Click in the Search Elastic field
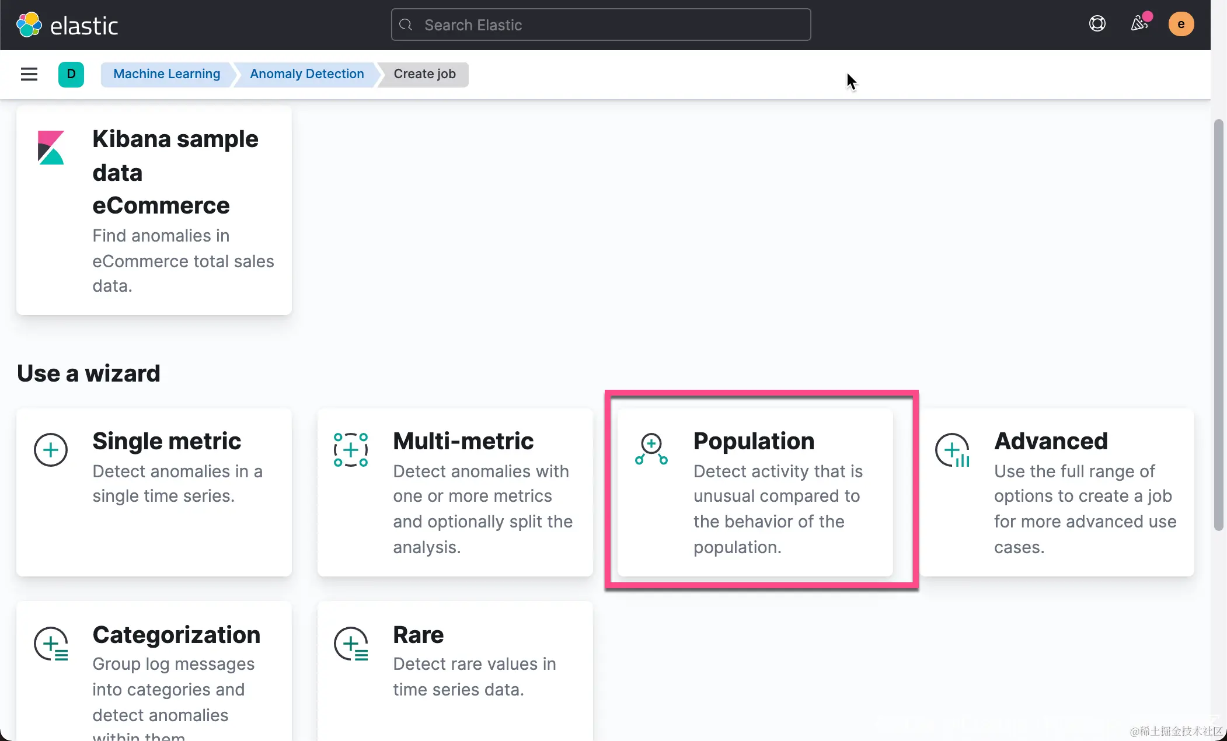1227x741 pixels. tap(601, 25)
